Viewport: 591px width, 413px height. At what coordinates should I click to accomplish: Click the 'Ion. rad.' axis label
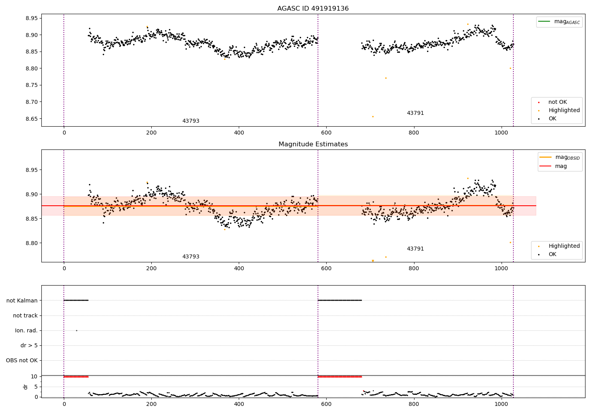click(x=26, y=330)
